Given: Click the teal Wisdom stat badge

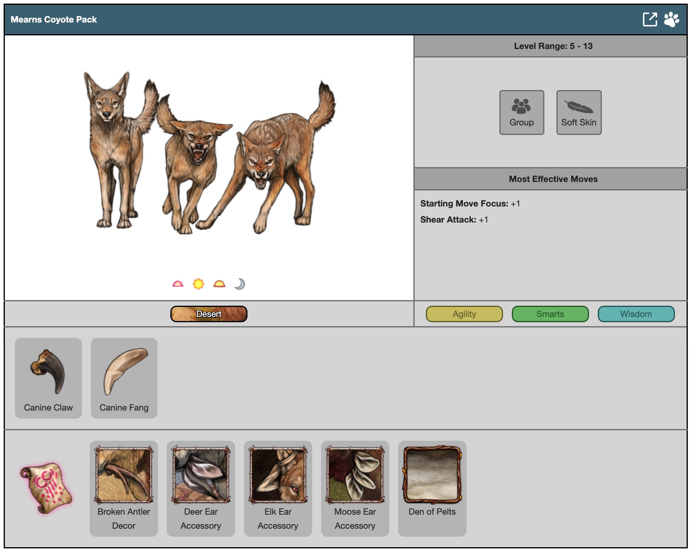Looking at the screenshot, I should click(x=636, y=314).
